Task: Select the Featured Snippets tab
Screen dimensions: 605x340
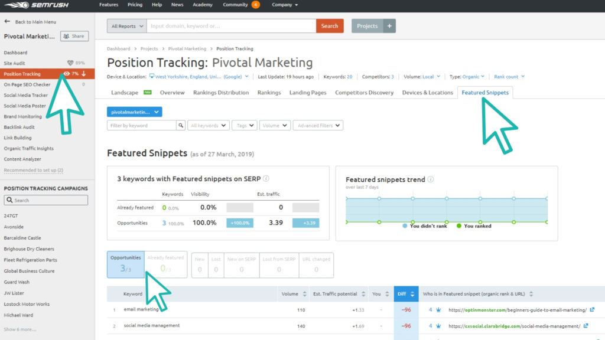Action: coord(485,93)
